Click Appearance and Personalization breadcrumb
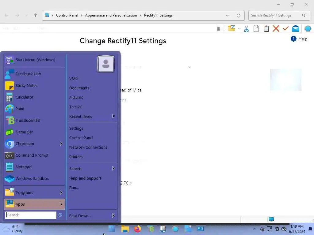This screenshot has width=314, height=235. click(111, 15)
